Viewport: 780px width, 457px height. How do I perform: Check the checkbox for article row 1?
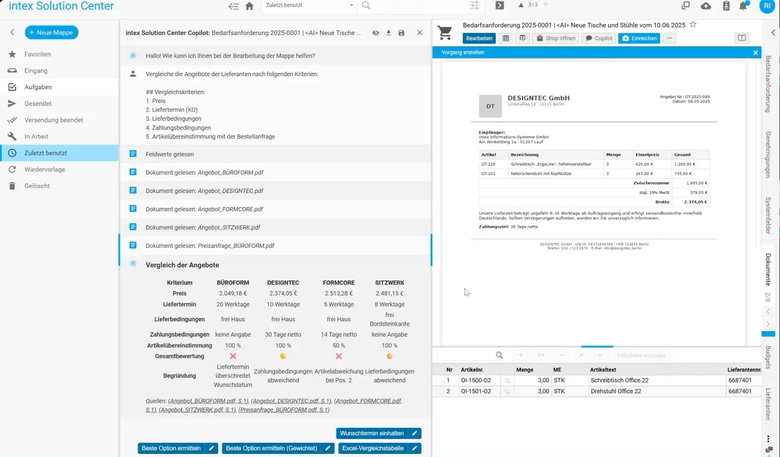(x=439, y=381)
